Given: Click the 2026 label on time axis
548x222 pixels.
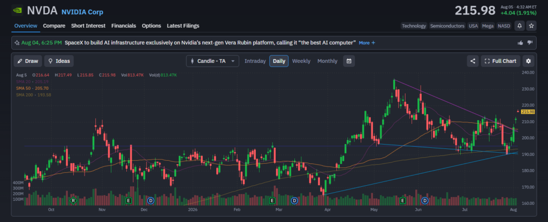Looking at the screenshot, I should click(x=193, y=210).
